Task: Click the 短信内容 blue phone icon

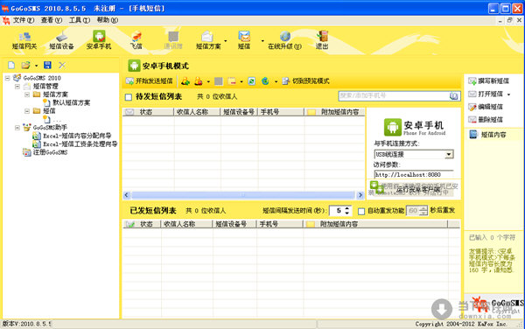Action: point(473,135)
